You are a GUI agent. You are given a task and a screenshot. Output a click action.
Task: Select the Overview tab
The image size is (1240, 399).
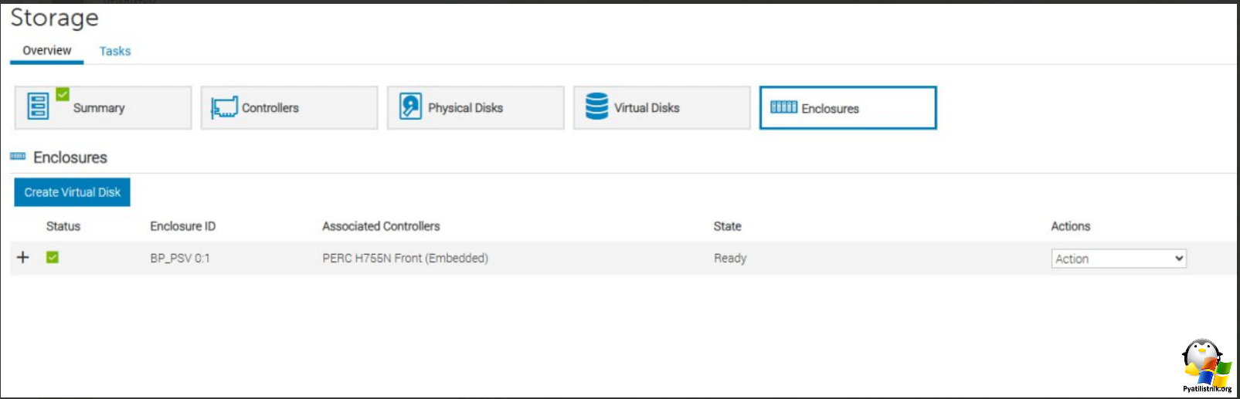pos(47,51)
